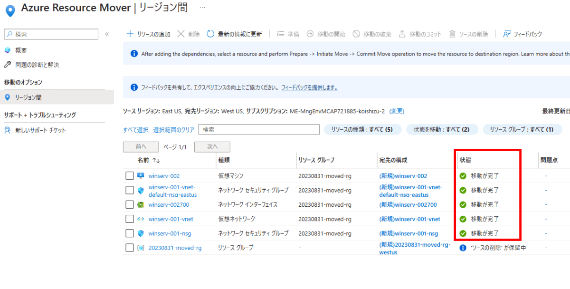Click the resource group icon for 20230831-moved-rg
This screenshot has width=570, height=289.
pos(141,248)
